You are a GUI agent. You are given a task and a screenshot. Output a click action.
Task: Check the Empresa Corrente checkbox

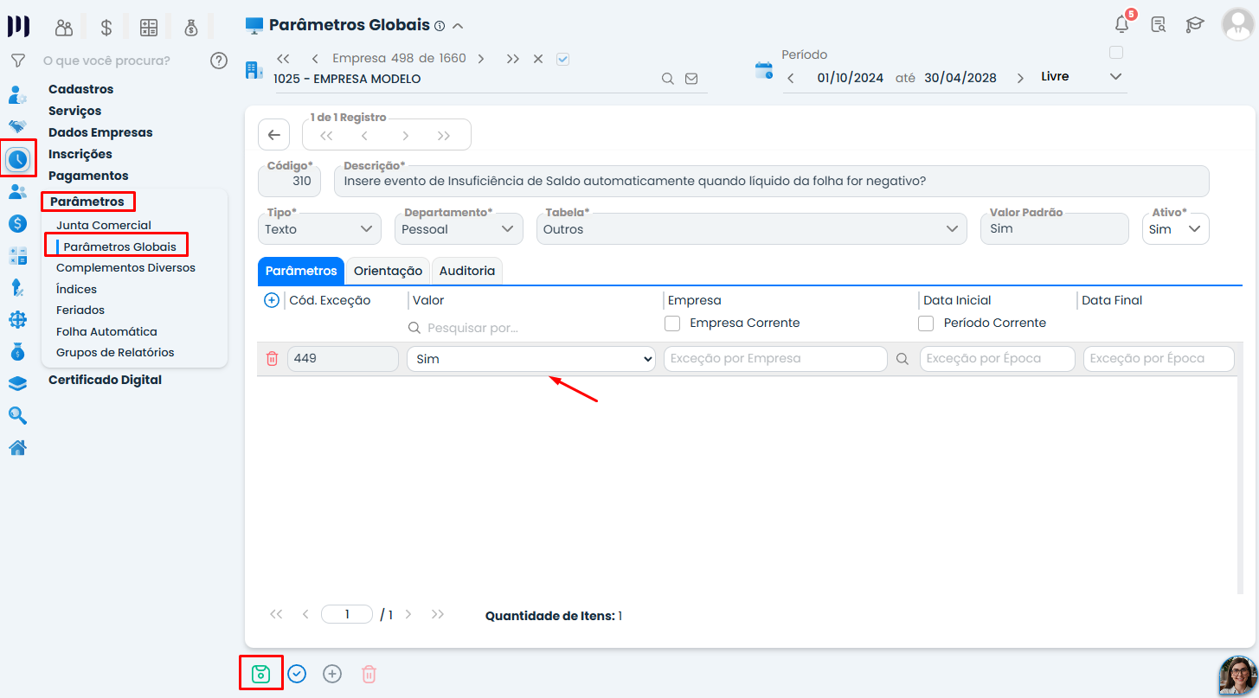672,323
